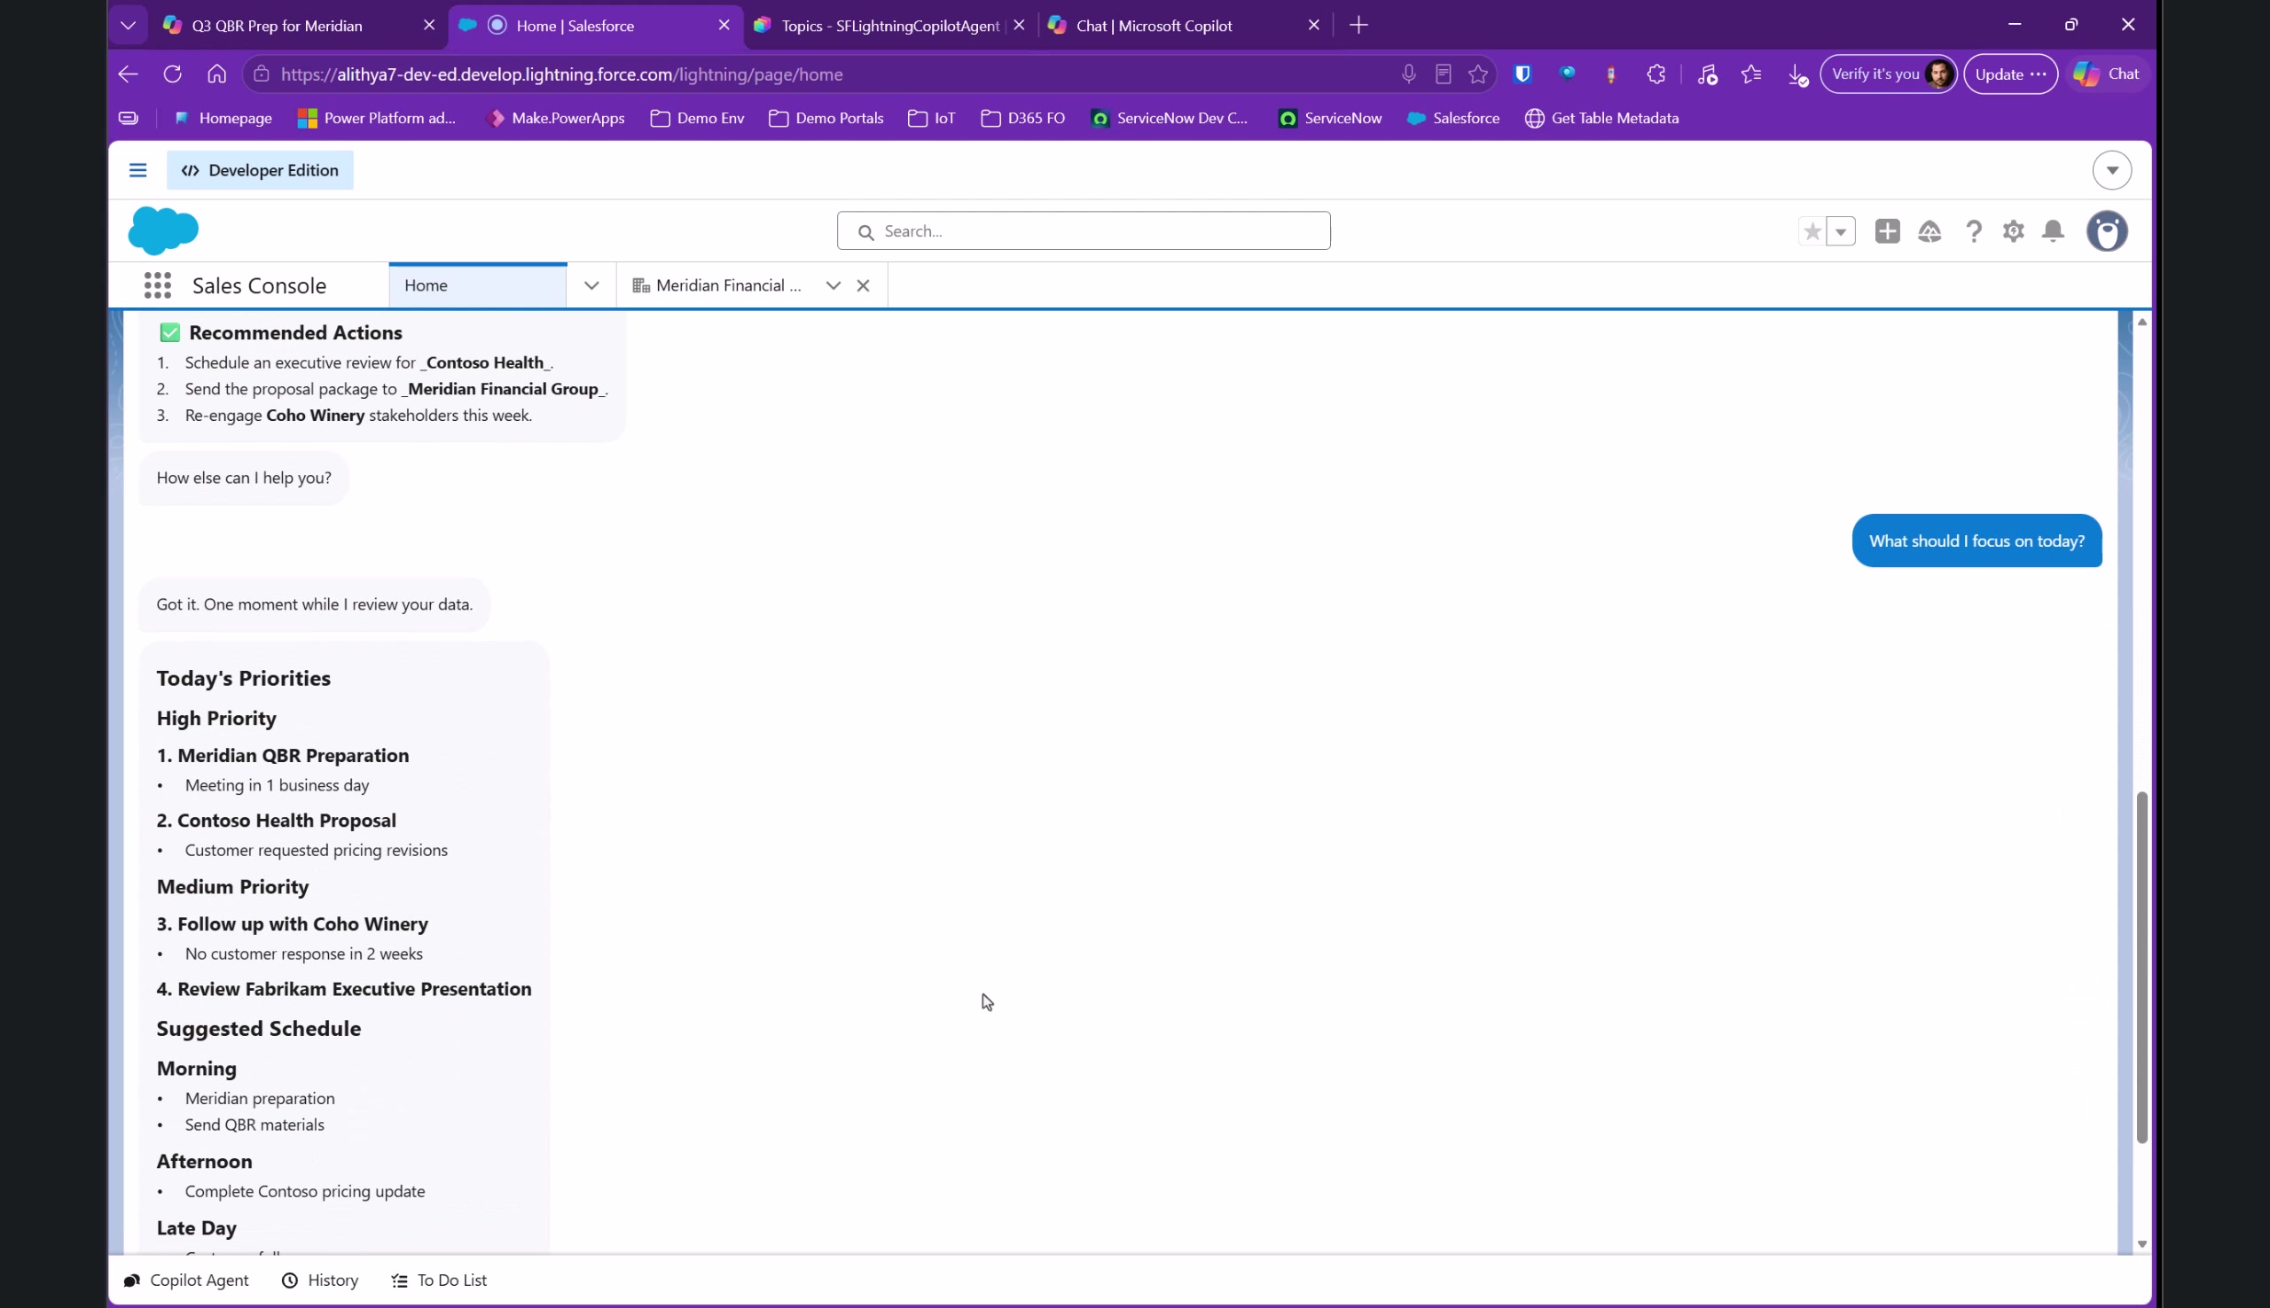
Task: Open the History utility bar item
Action: tap(320, 1281)
